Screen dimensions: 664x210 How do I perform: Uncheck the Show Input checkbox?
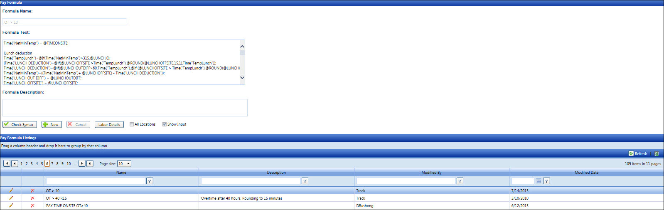point(165,124)
